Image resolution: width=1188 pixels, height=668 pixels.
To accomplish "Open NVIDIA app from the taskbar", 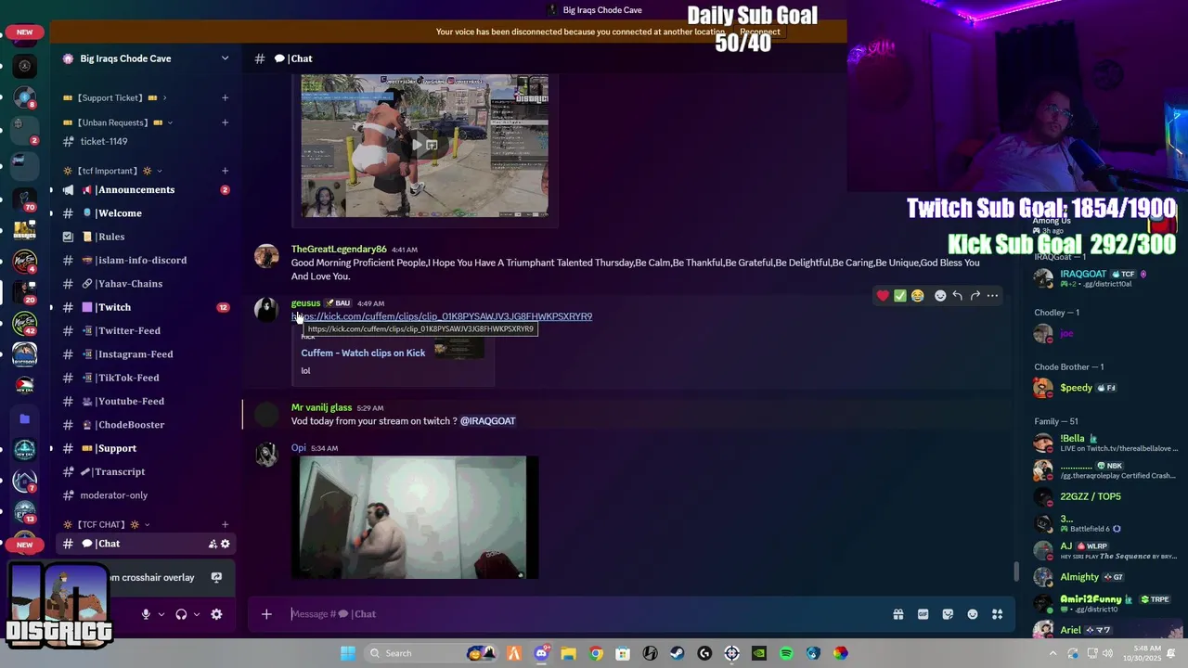I will [759, 653].
